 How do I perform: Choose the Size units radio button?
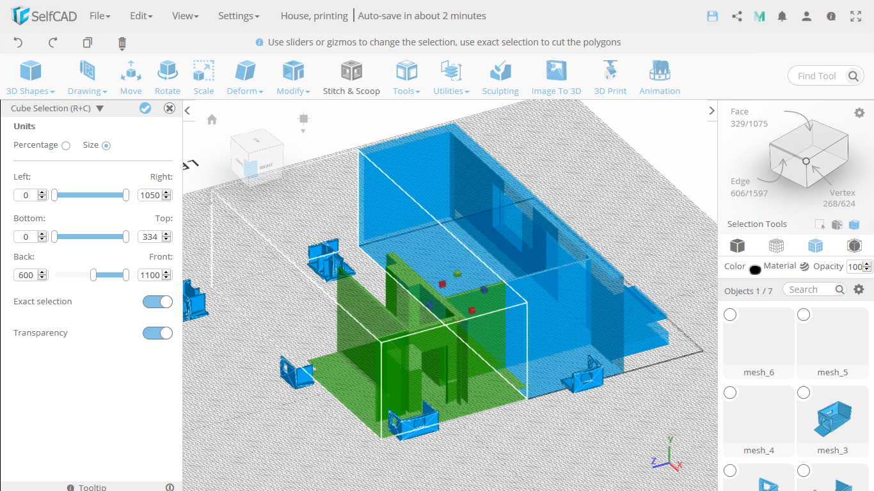(106, 146)
